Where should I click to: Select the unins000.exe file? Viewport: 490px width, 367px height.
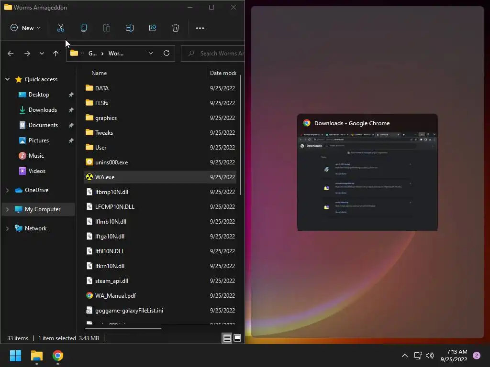coord(111,162)
